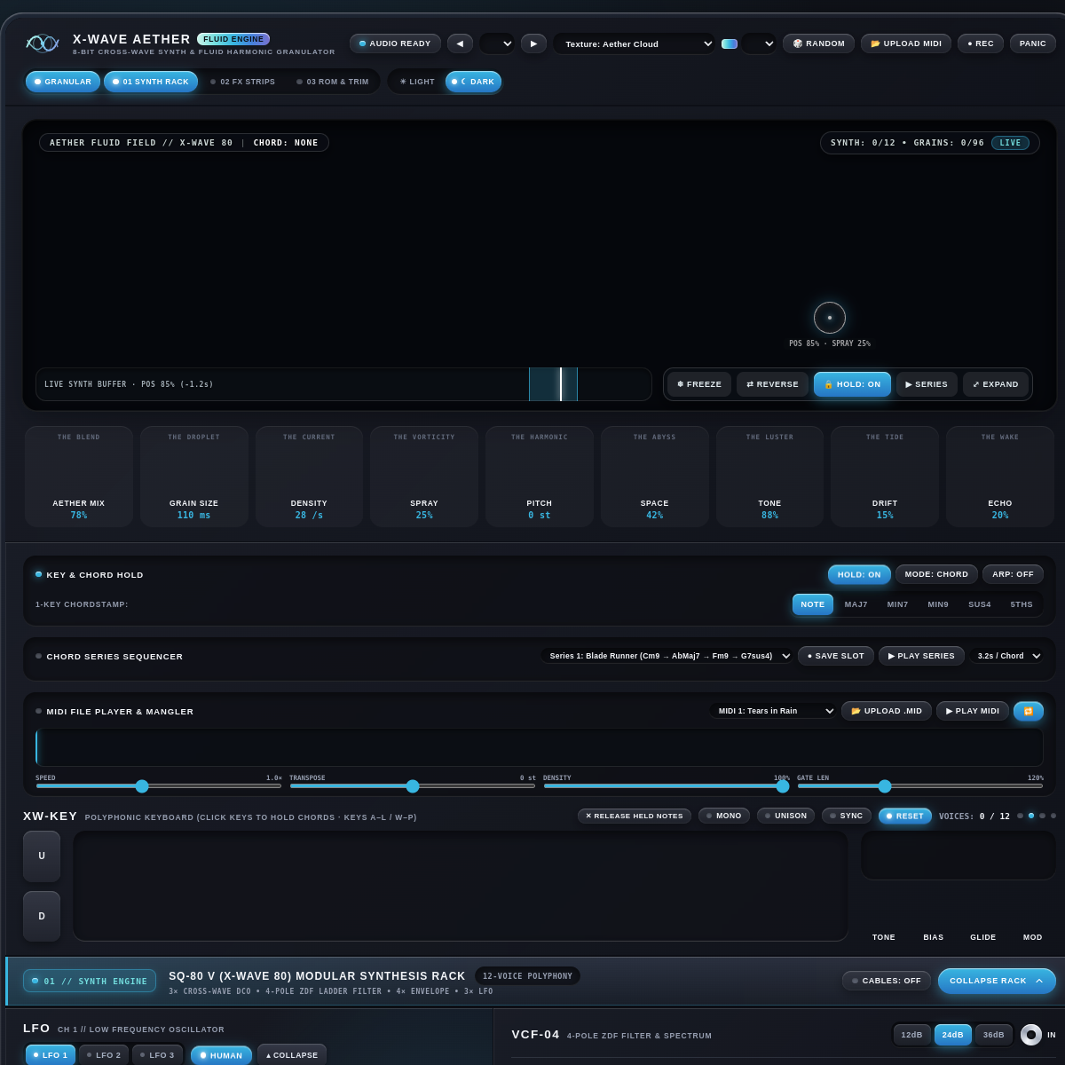Expand the Aether fluid field view
This screenshot has width=1065, height=1065.
996,384
